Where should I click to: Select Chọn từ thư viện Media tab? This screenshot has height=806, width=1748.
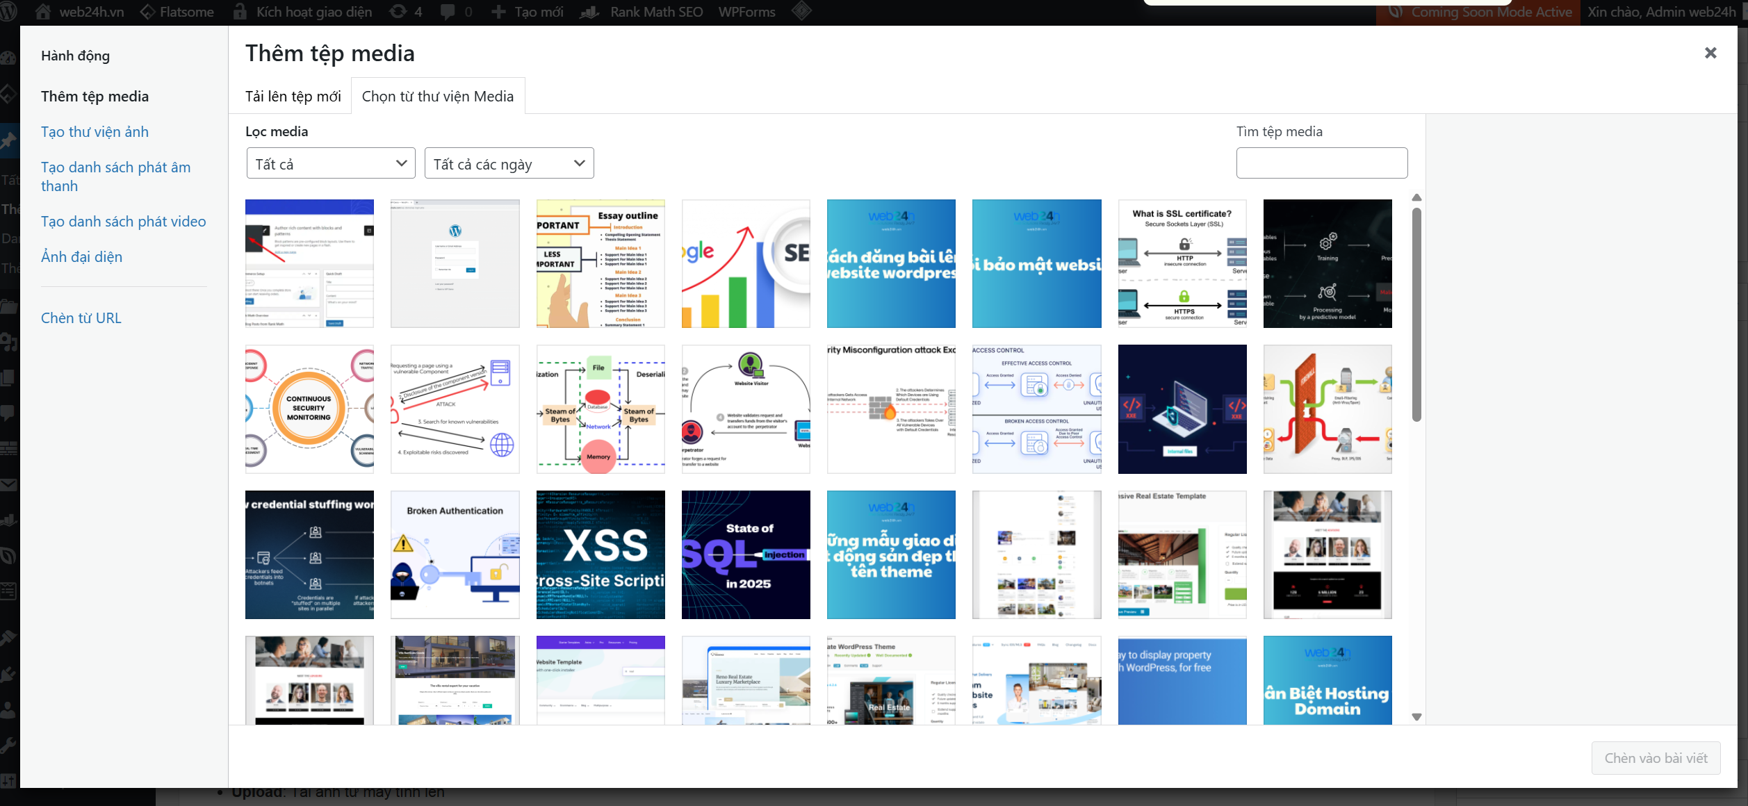[x=438, y=97]
